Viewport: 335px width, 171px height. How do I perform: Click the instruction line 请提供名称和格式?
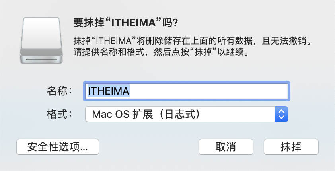pyautogui.click(x=109, y=52)
